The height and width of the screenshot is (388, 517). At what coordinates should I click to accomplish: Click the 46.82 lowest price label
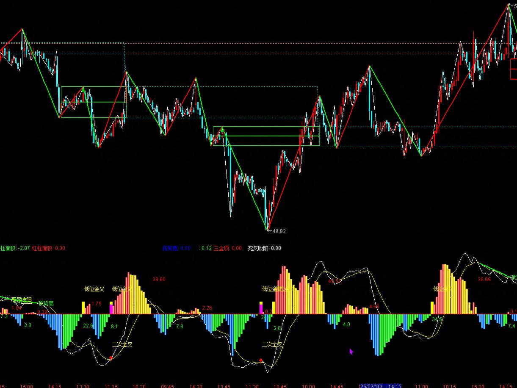279,231
